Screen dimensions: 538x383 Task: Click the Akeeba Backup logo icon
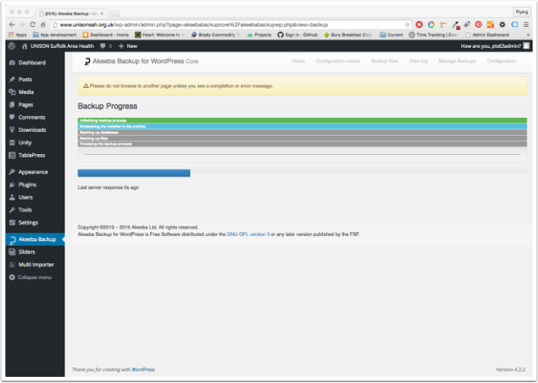87,61
